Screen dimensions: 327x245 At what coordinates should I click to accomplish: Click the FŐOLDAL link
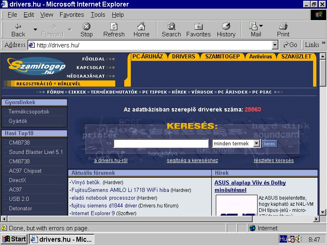94,59
